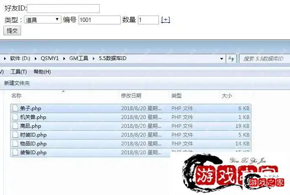Click the 机关兽.php file icon
Viewport: 290px width, 195px height.
pyautogui.click(x=15, y=117)
